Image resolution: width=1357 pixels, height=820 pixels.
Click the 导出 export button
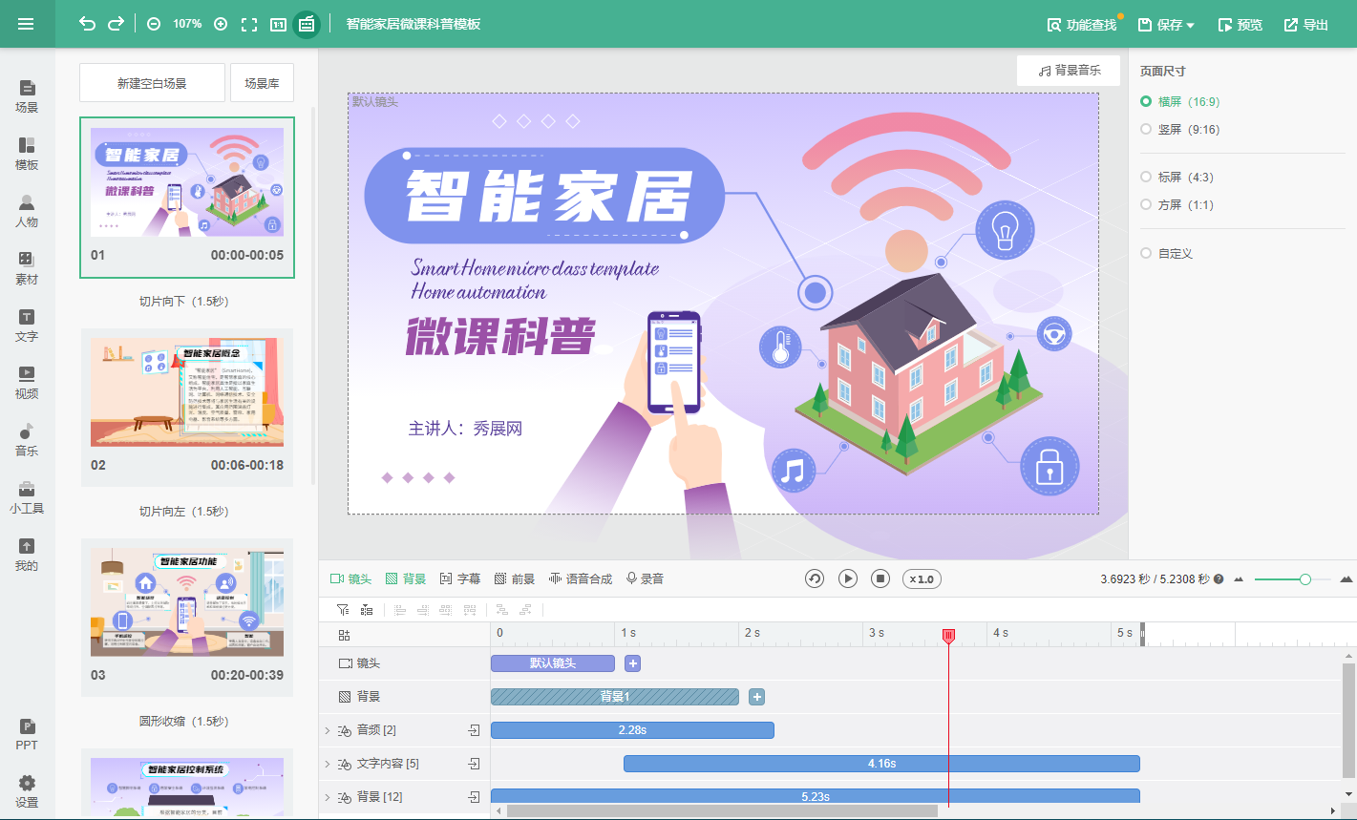click(x=1306, y=25)
